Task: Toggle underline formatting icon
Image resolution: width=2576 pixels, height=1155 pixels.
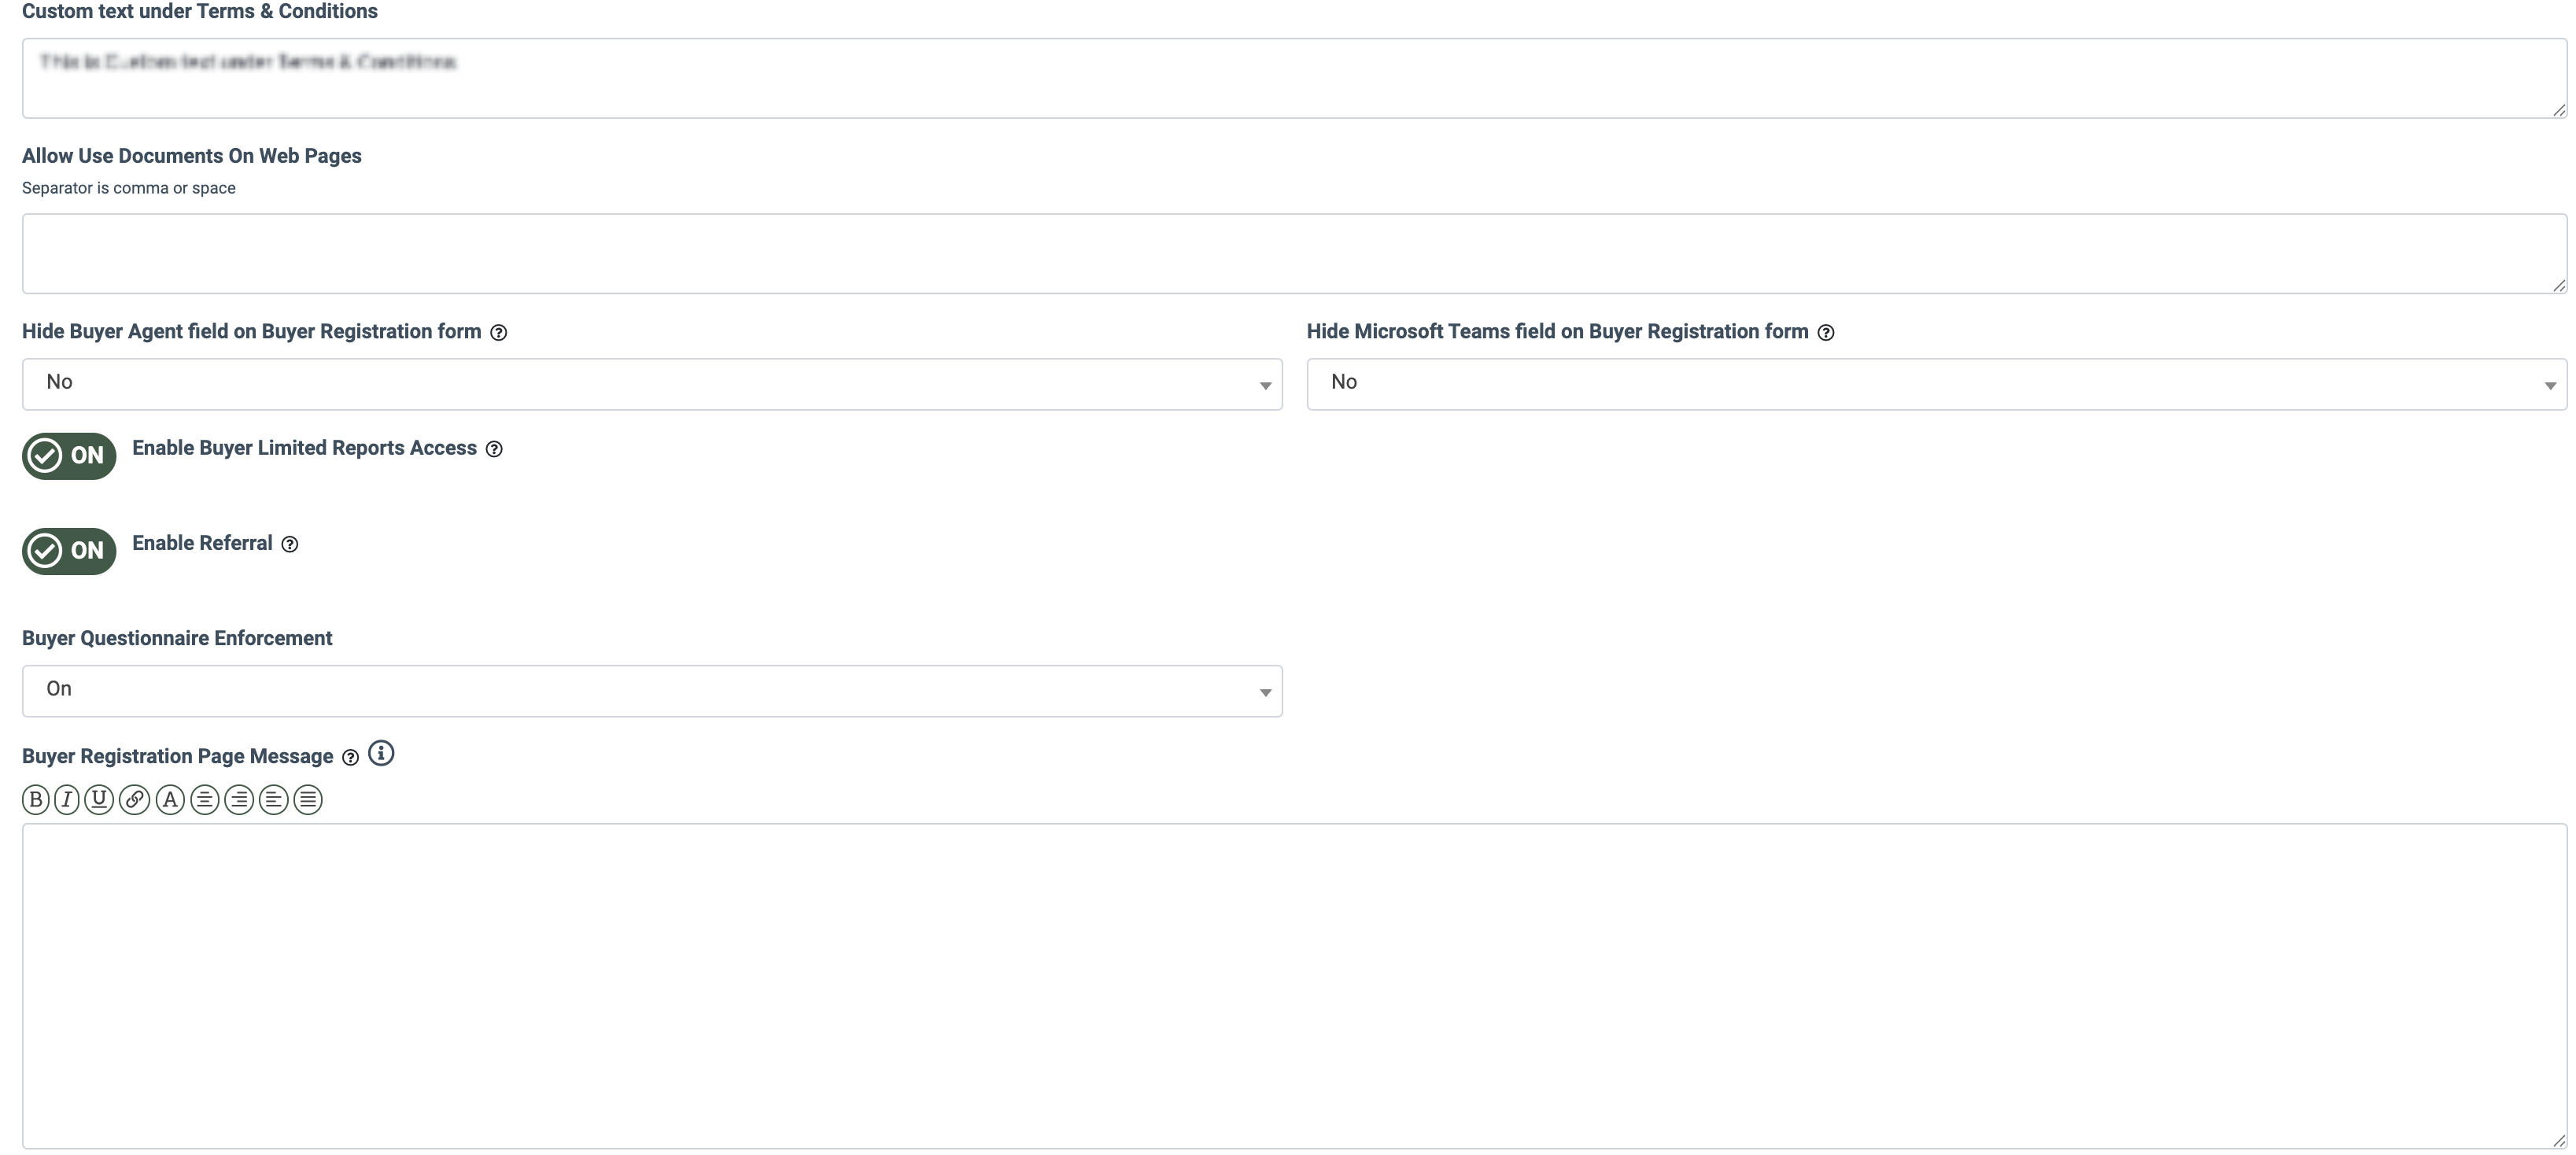Action: click(x=99, y=799)
